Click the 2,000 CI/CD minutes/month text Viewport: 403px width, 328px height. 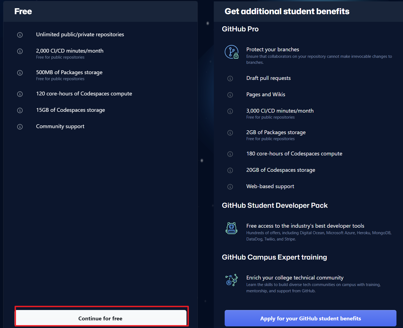pyautogui.click(x=70, y=51)
